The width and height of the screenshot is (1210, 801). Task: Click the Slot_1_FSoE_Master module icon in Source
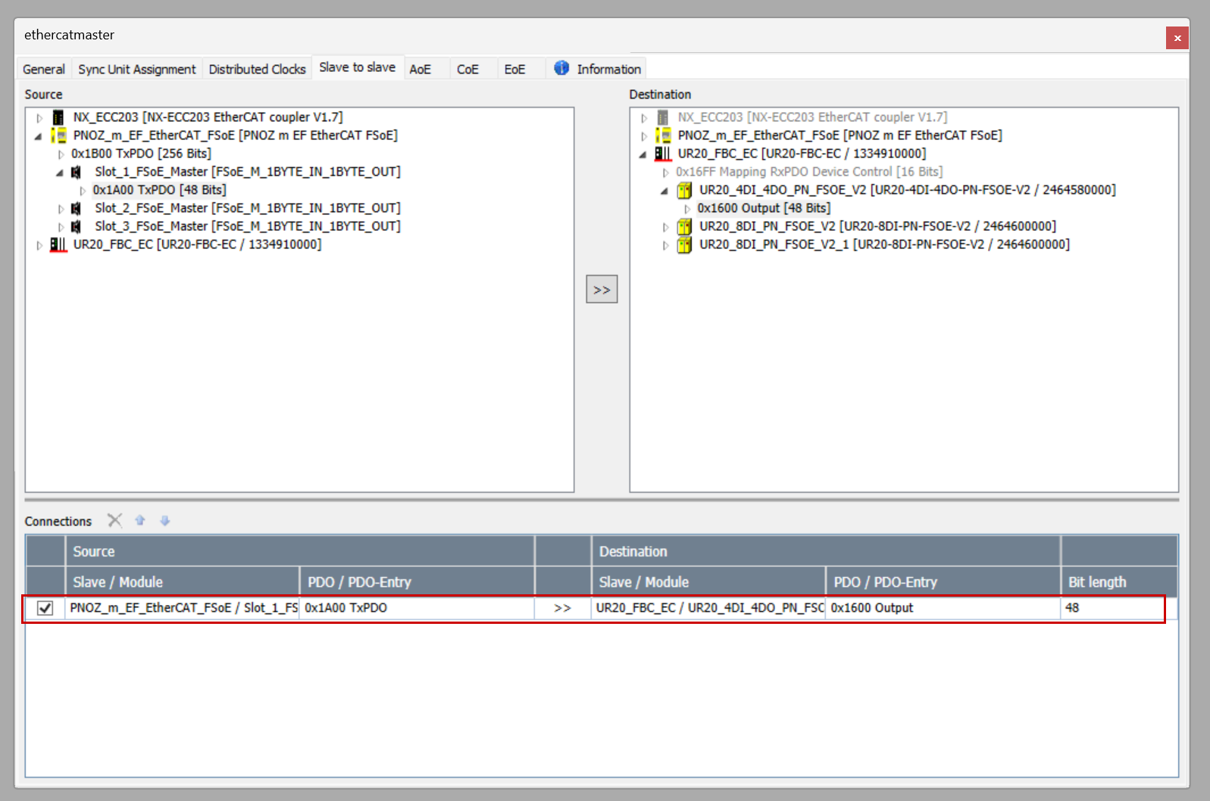click(x=76, y=172)
